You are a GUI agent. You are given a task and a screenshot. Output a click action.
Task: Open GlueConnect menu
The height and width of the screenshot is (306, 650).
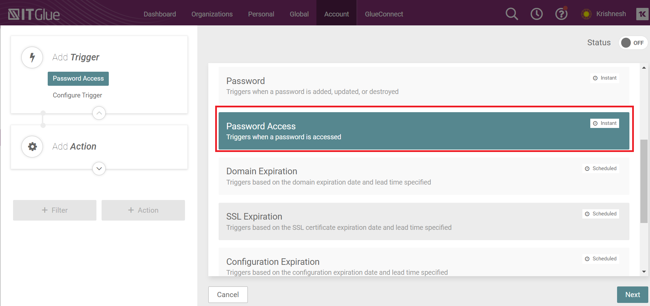(x=384, y=14)
